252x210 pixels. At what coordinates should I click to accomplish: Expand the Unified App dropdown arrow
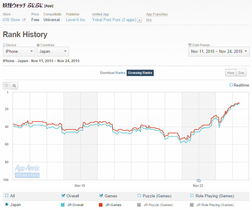[x=140, y=20]
